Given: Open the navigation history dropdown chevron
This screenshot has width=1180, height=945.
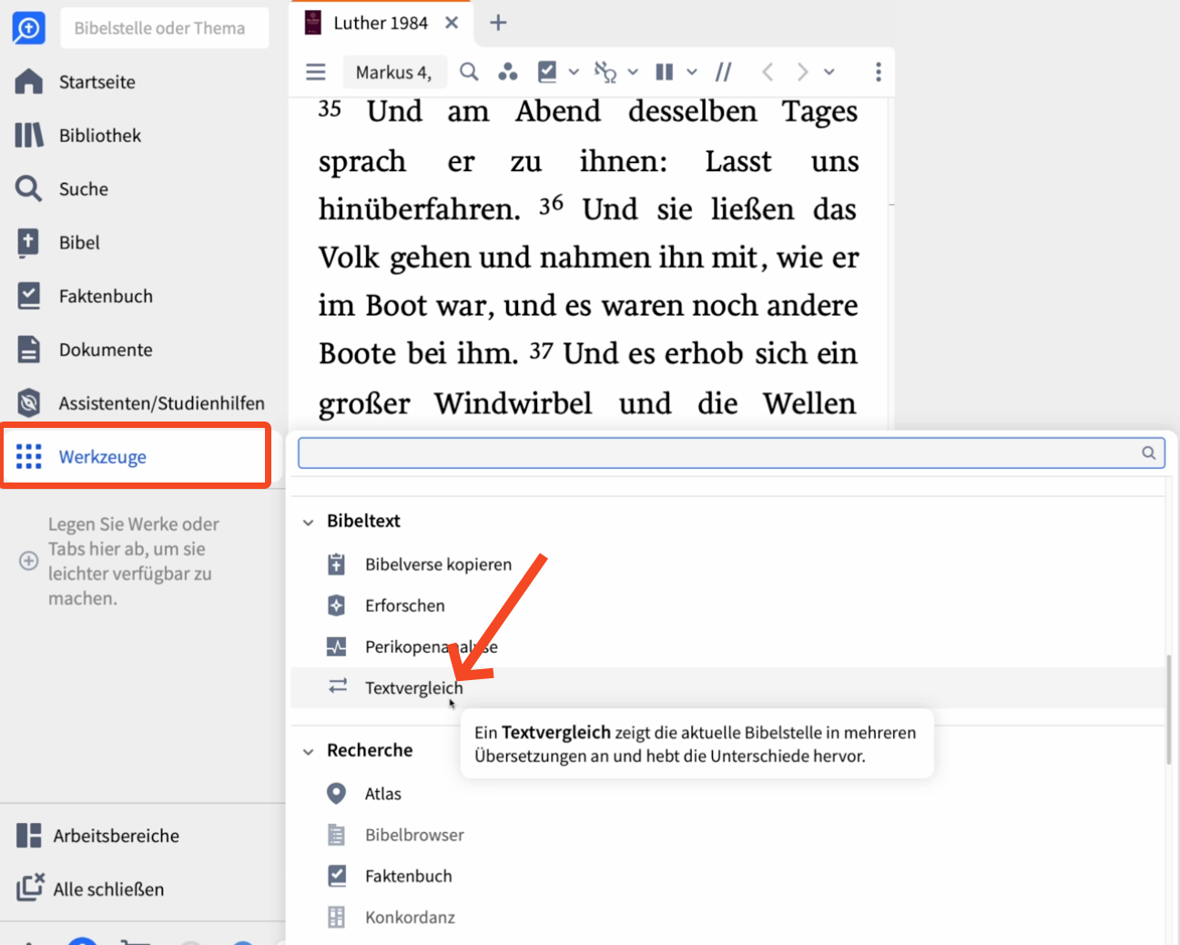Looking at the screenshot, I should [x=829, y=71].
